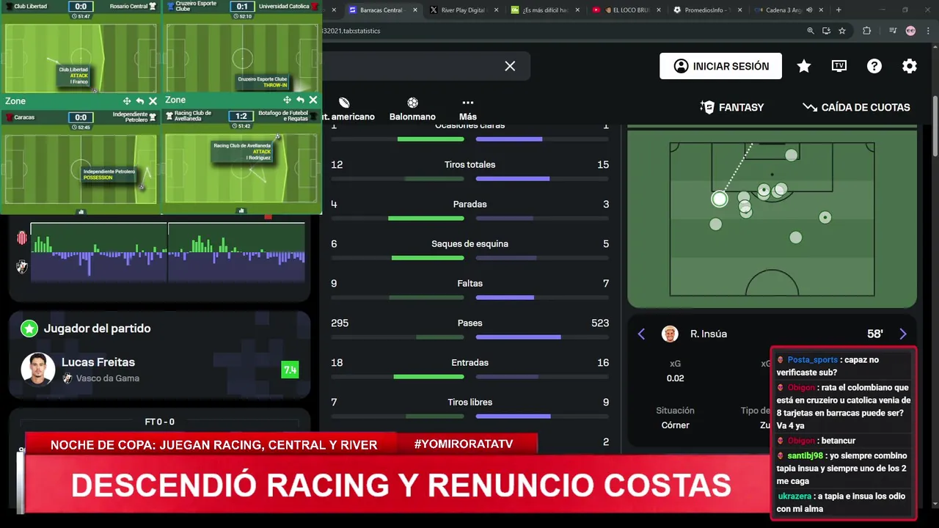Click the Cruzeiro 0:1 score box

click(241, 6)
